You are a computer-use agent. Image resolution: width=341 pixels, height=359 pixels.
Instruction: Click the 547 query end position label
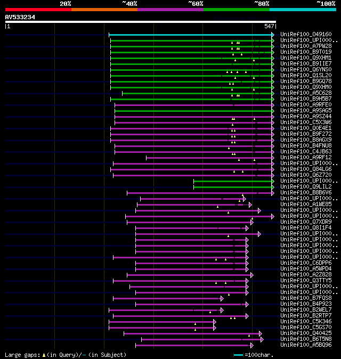point(269,26)
